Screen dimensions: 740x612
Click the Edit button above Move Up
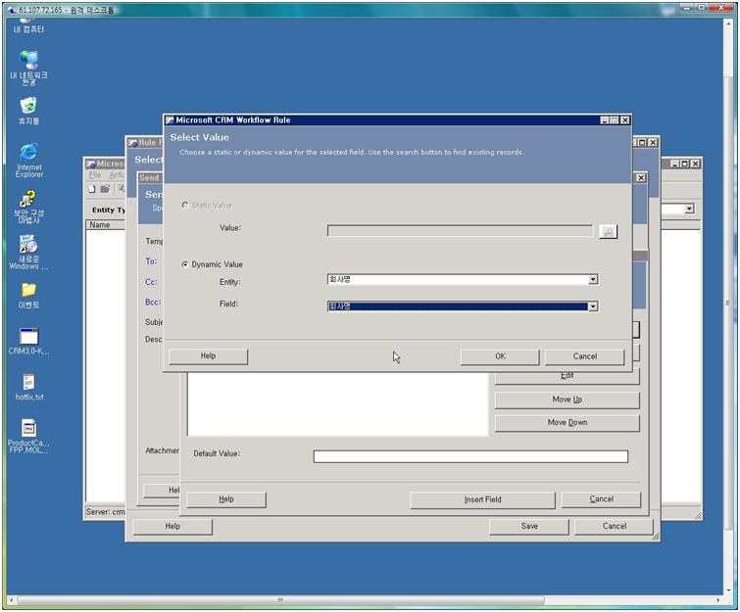pyautogui.click(x=567, y=377)
